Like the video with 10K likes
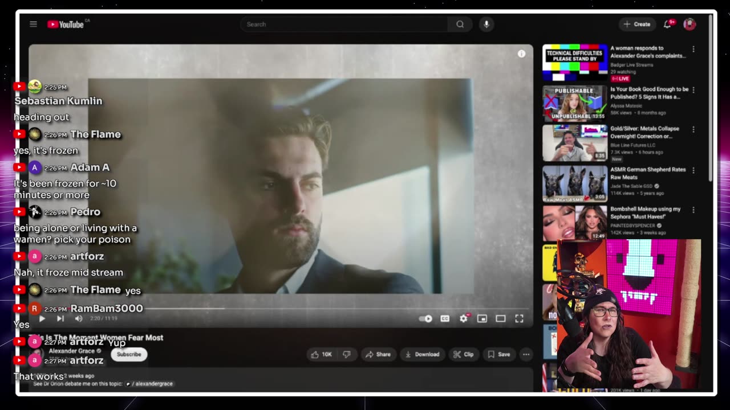Screen dimensions: 730x410 [321, 354]
